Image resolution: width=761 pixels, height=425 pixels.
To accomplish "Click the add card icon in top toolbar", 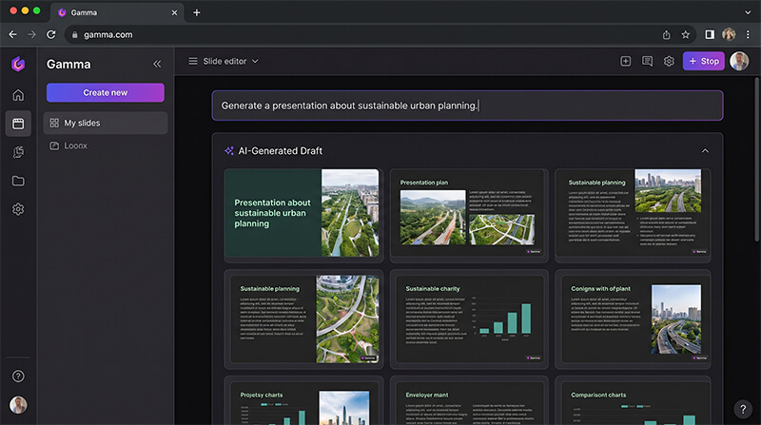I will (x=626, y=61).
